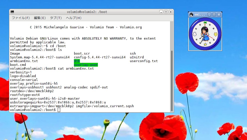
Task: Open the ファイル(F) menu
Action: (21, 18)
